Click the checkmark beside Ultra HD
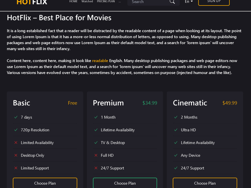The image size is (251, 188). coord(176,130)
